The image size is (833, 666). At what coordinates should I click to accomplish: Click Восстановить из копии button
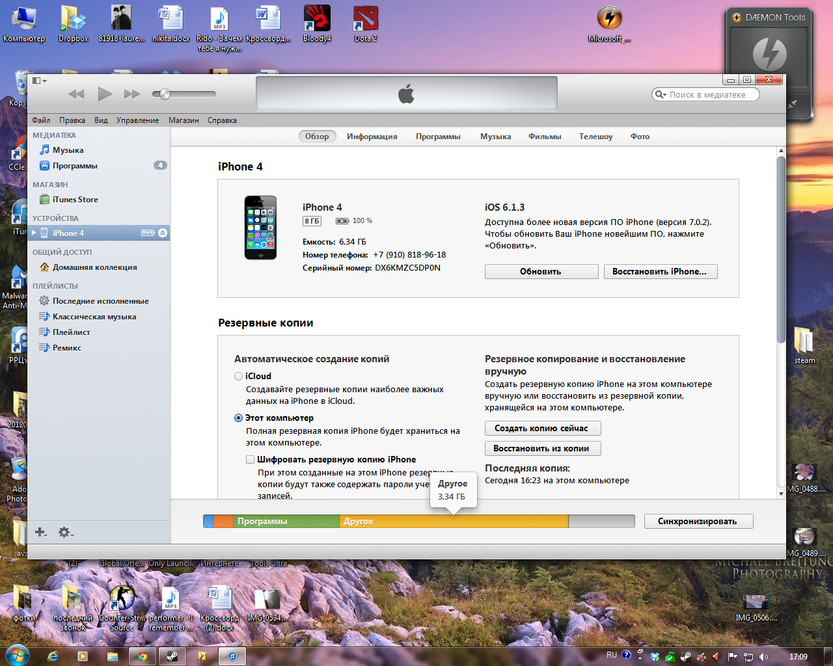tap(543, 448)
